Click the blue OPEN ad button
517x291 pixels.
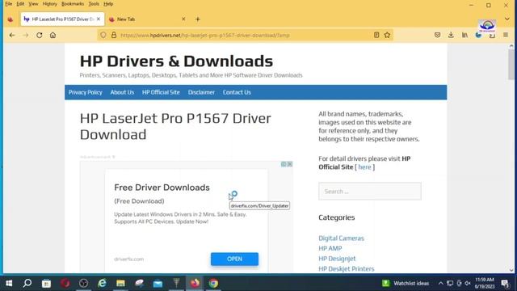[234, 259]
